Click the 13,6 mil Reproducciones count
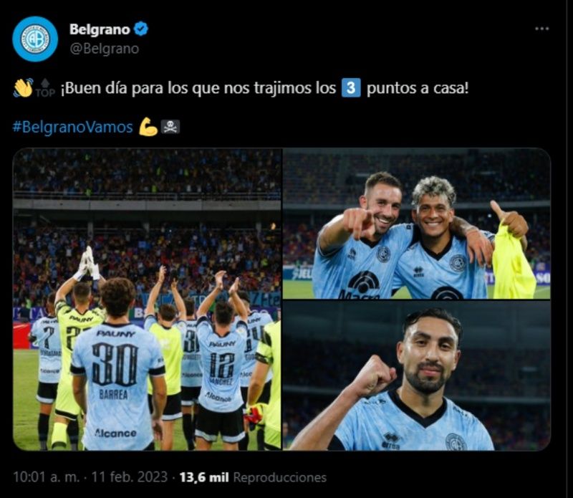573x498 pixels. pyautogui.click(x=253, y=477)
